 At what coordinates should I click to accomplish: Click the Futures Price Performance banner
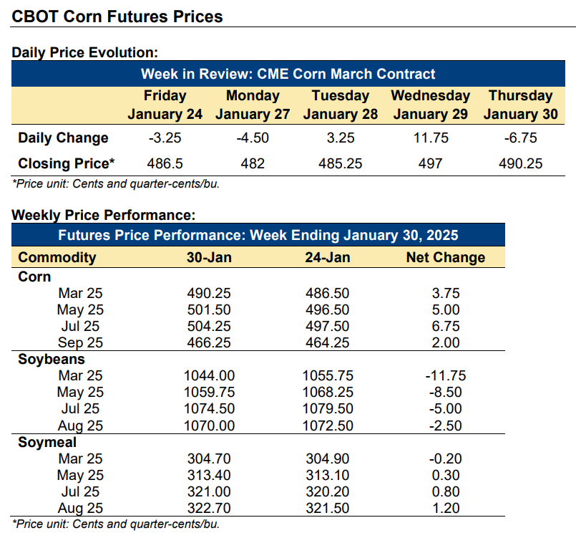pyautogui.click(x=258, y=235)
